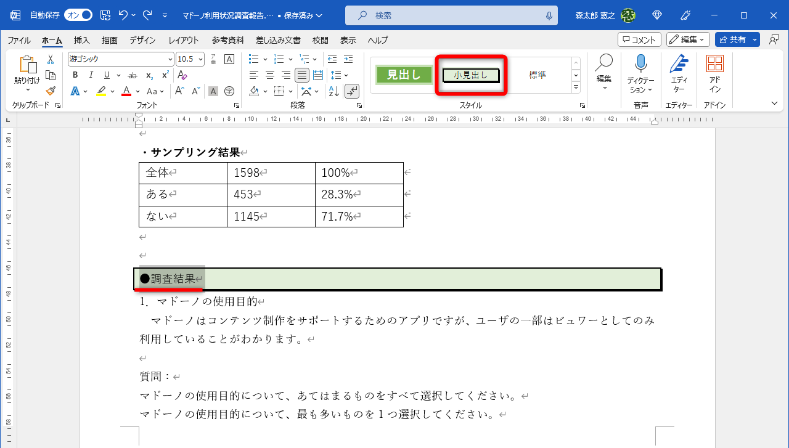The width and height of the screenshot is (789, 448).
Task: Expand the Styles gallery
Action: click(576, 87)
